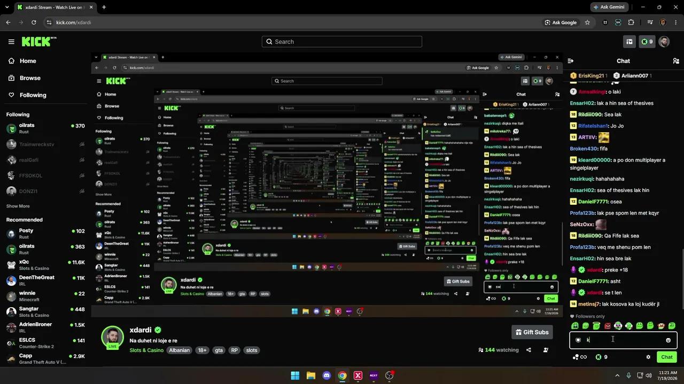Screen dimensions: 684x384
Task: Open File Explorer from the taskbar
Action: 310,375
